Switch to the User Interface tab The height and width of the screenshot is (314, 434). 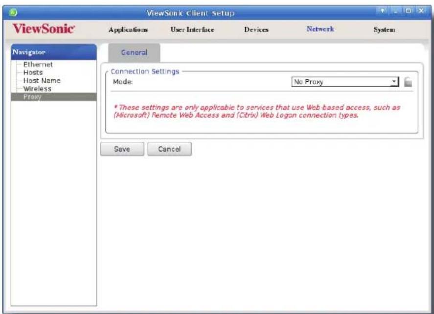coord(192,30)
